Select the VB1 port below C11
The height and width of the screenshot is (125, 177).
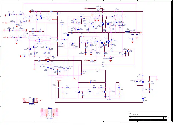[76, 78]
